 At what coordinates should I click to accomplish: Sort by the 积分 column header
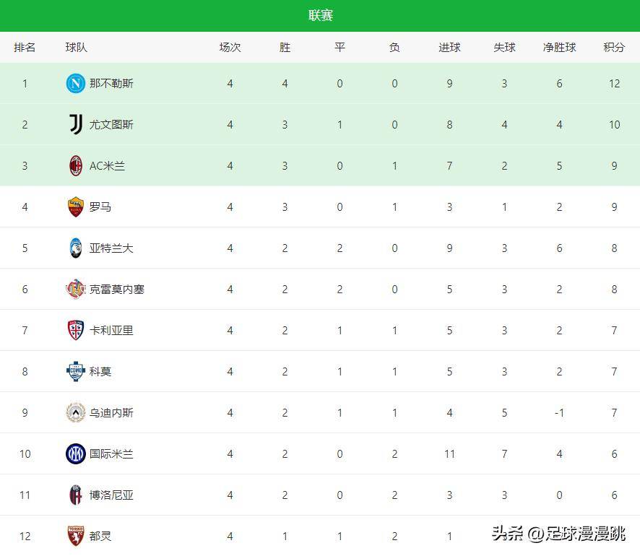[614, 47]
